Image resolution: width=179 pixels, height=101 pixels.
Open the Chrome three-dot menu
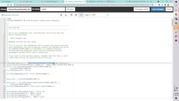pos(171,5)
